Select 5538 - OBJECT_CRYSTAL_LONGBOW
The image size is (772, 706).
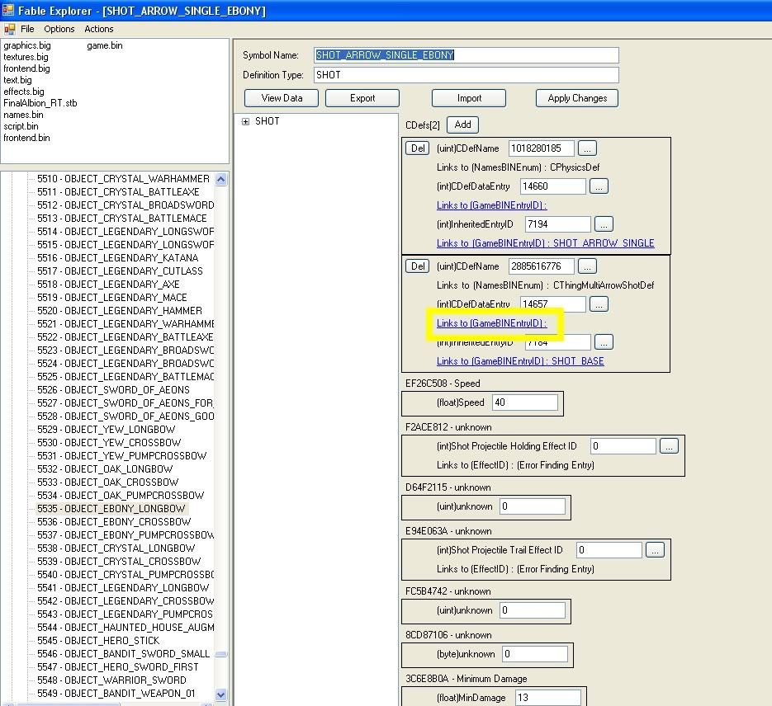click(116, 548)
